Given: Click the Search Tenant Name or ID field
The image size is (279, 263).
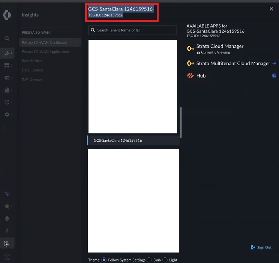Looking at the screenshot, I should [132, 30].
